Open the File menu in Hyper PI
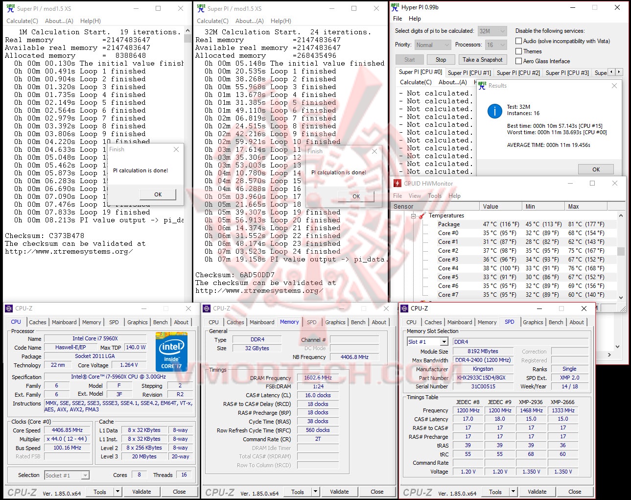 tap(397, 19)
